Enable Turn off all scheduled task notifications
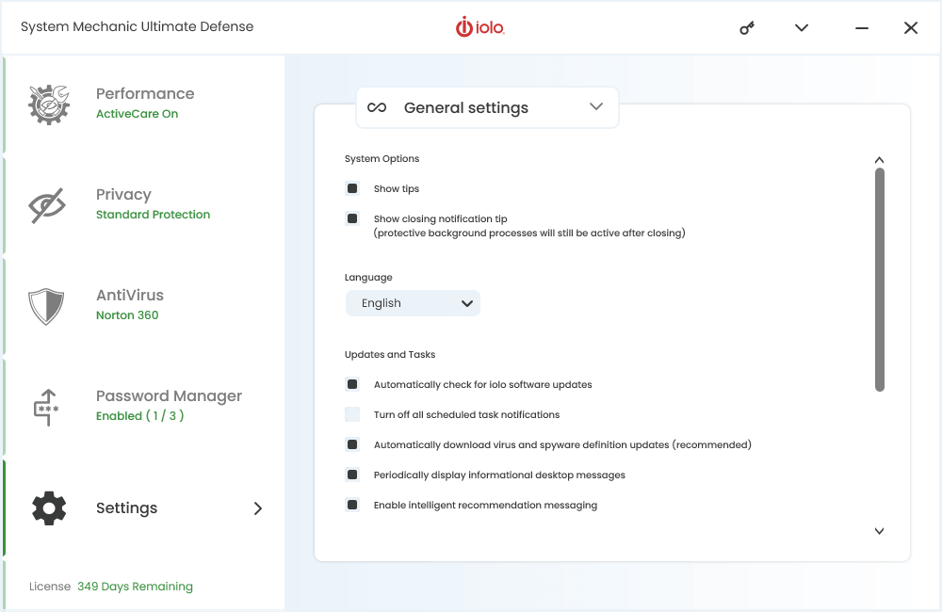This screenshot has height=612, width=942. (351, 414)
